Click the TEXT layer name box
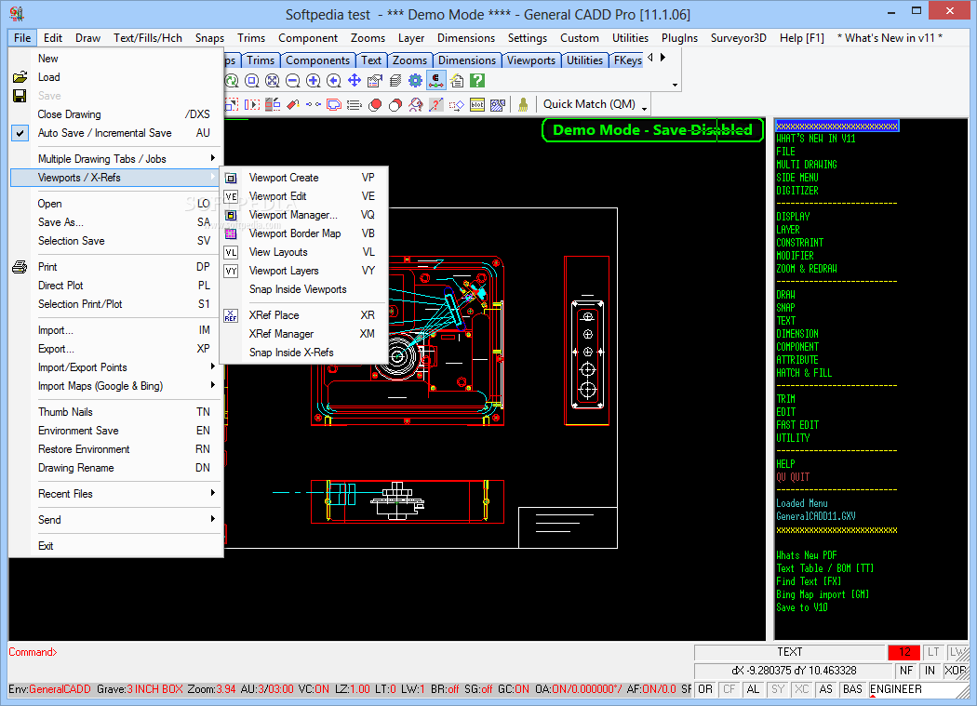977x706 pixels. tap(789, 652)
